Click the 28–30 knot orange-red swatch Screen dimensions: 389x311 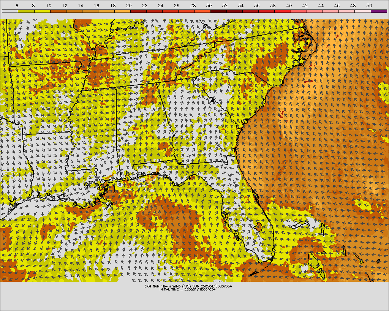click(202, 11)
